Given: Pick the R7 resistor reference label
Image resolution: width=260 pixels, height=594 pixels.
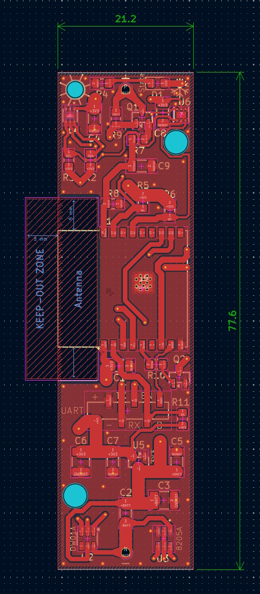Looking at the screenshot, I should coord(140,150).
